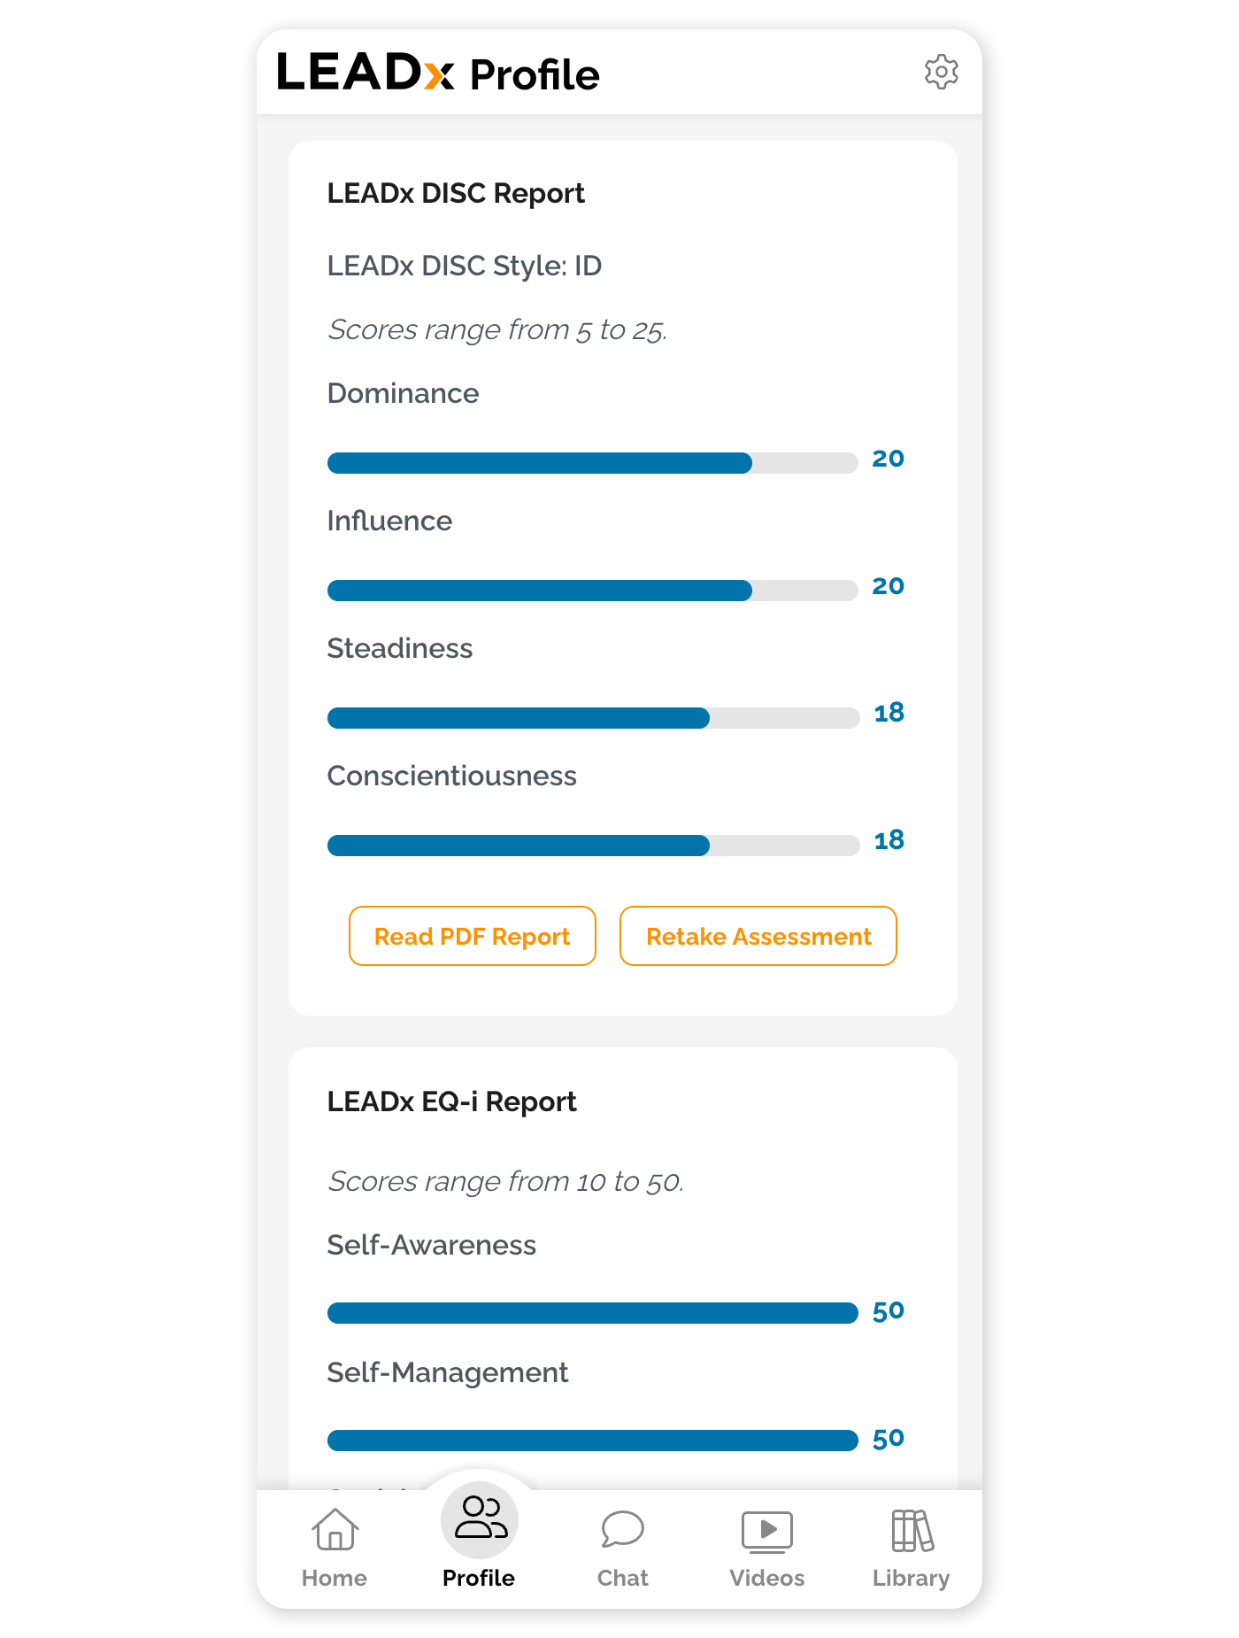
Task: Click the Conscientiousness score bar
Action: click(592, 846)
